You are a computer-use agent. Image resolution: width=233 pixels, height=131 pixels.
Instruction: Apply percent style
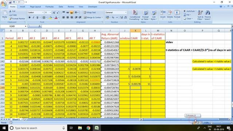pos(113,17)
